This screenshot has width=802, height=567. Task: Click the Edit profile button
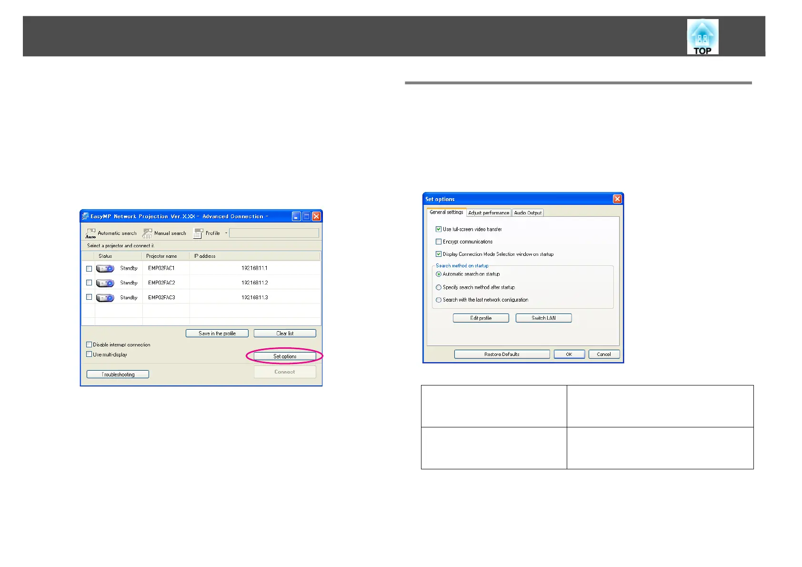(481, 318)
